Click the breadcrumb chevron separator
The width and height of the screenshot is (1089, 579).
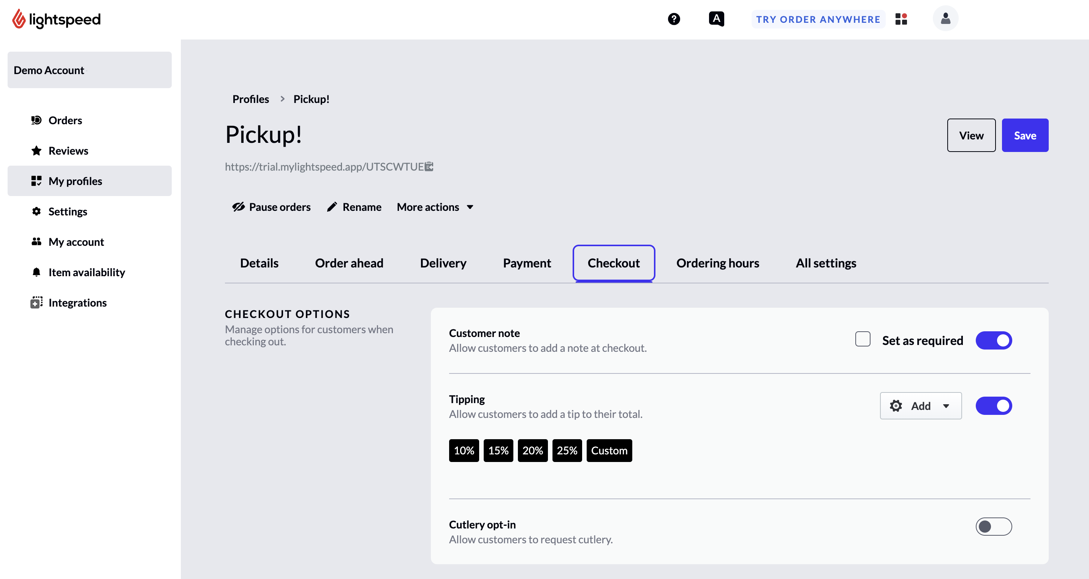[282, 99]
